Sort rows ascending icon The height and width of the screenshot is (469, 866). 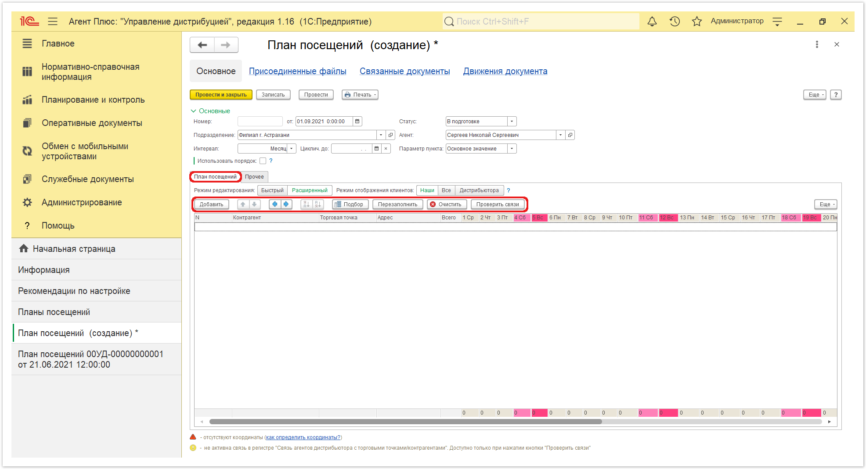[x=307, y=204]
